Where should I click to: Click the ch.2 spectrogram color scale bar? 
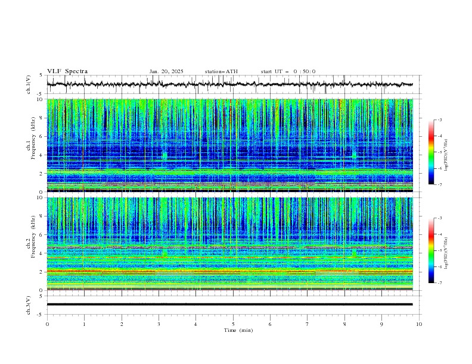click(431, 250)
